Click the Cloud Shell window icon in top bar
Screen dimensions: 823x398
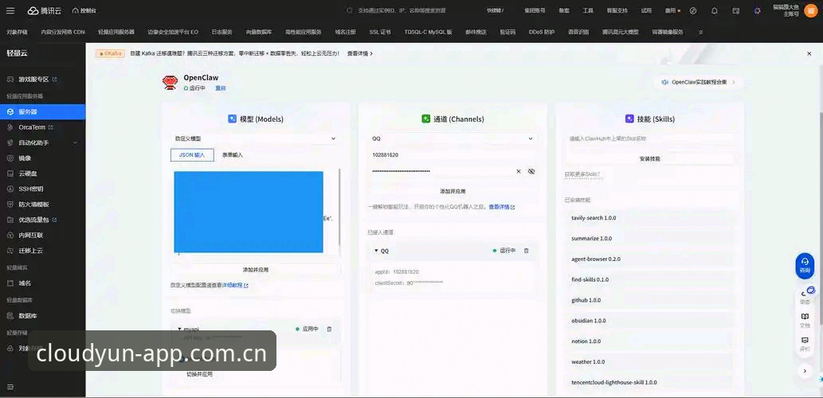click(736, 10)
